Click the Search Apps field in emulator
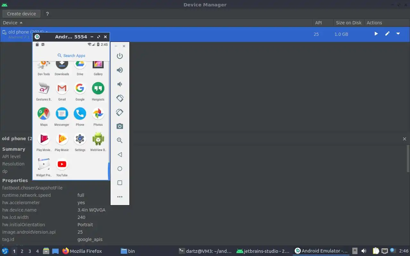The image size is (410, 256). 71,55
